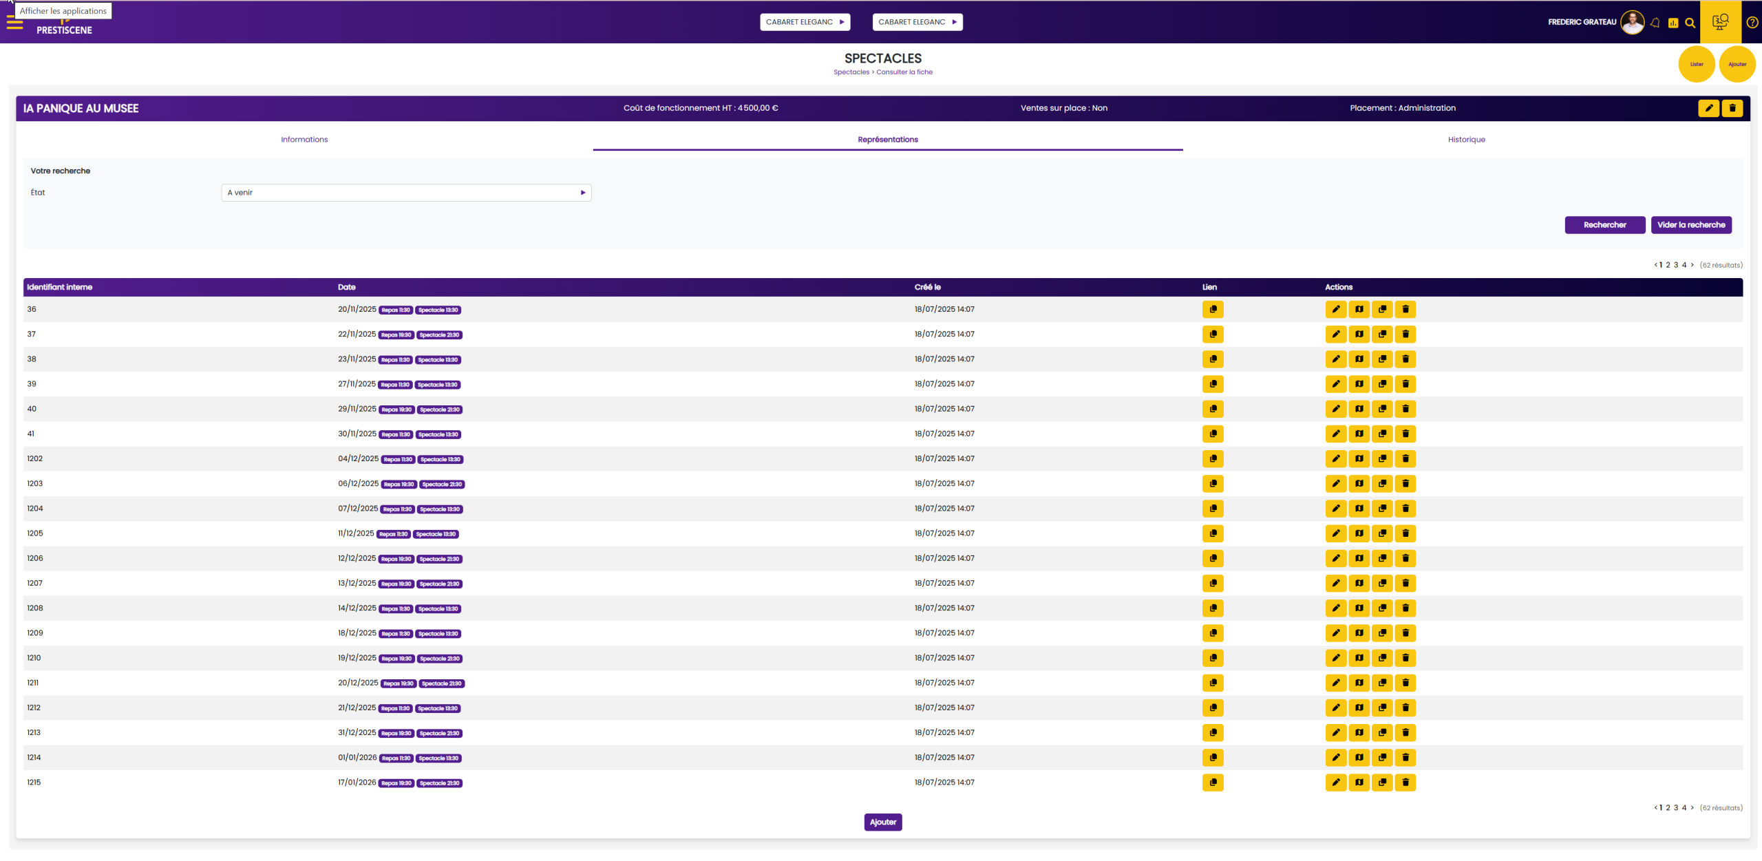
Task: Delete representation 1215 using trash icon
Action: click(x=1405, y=783)
